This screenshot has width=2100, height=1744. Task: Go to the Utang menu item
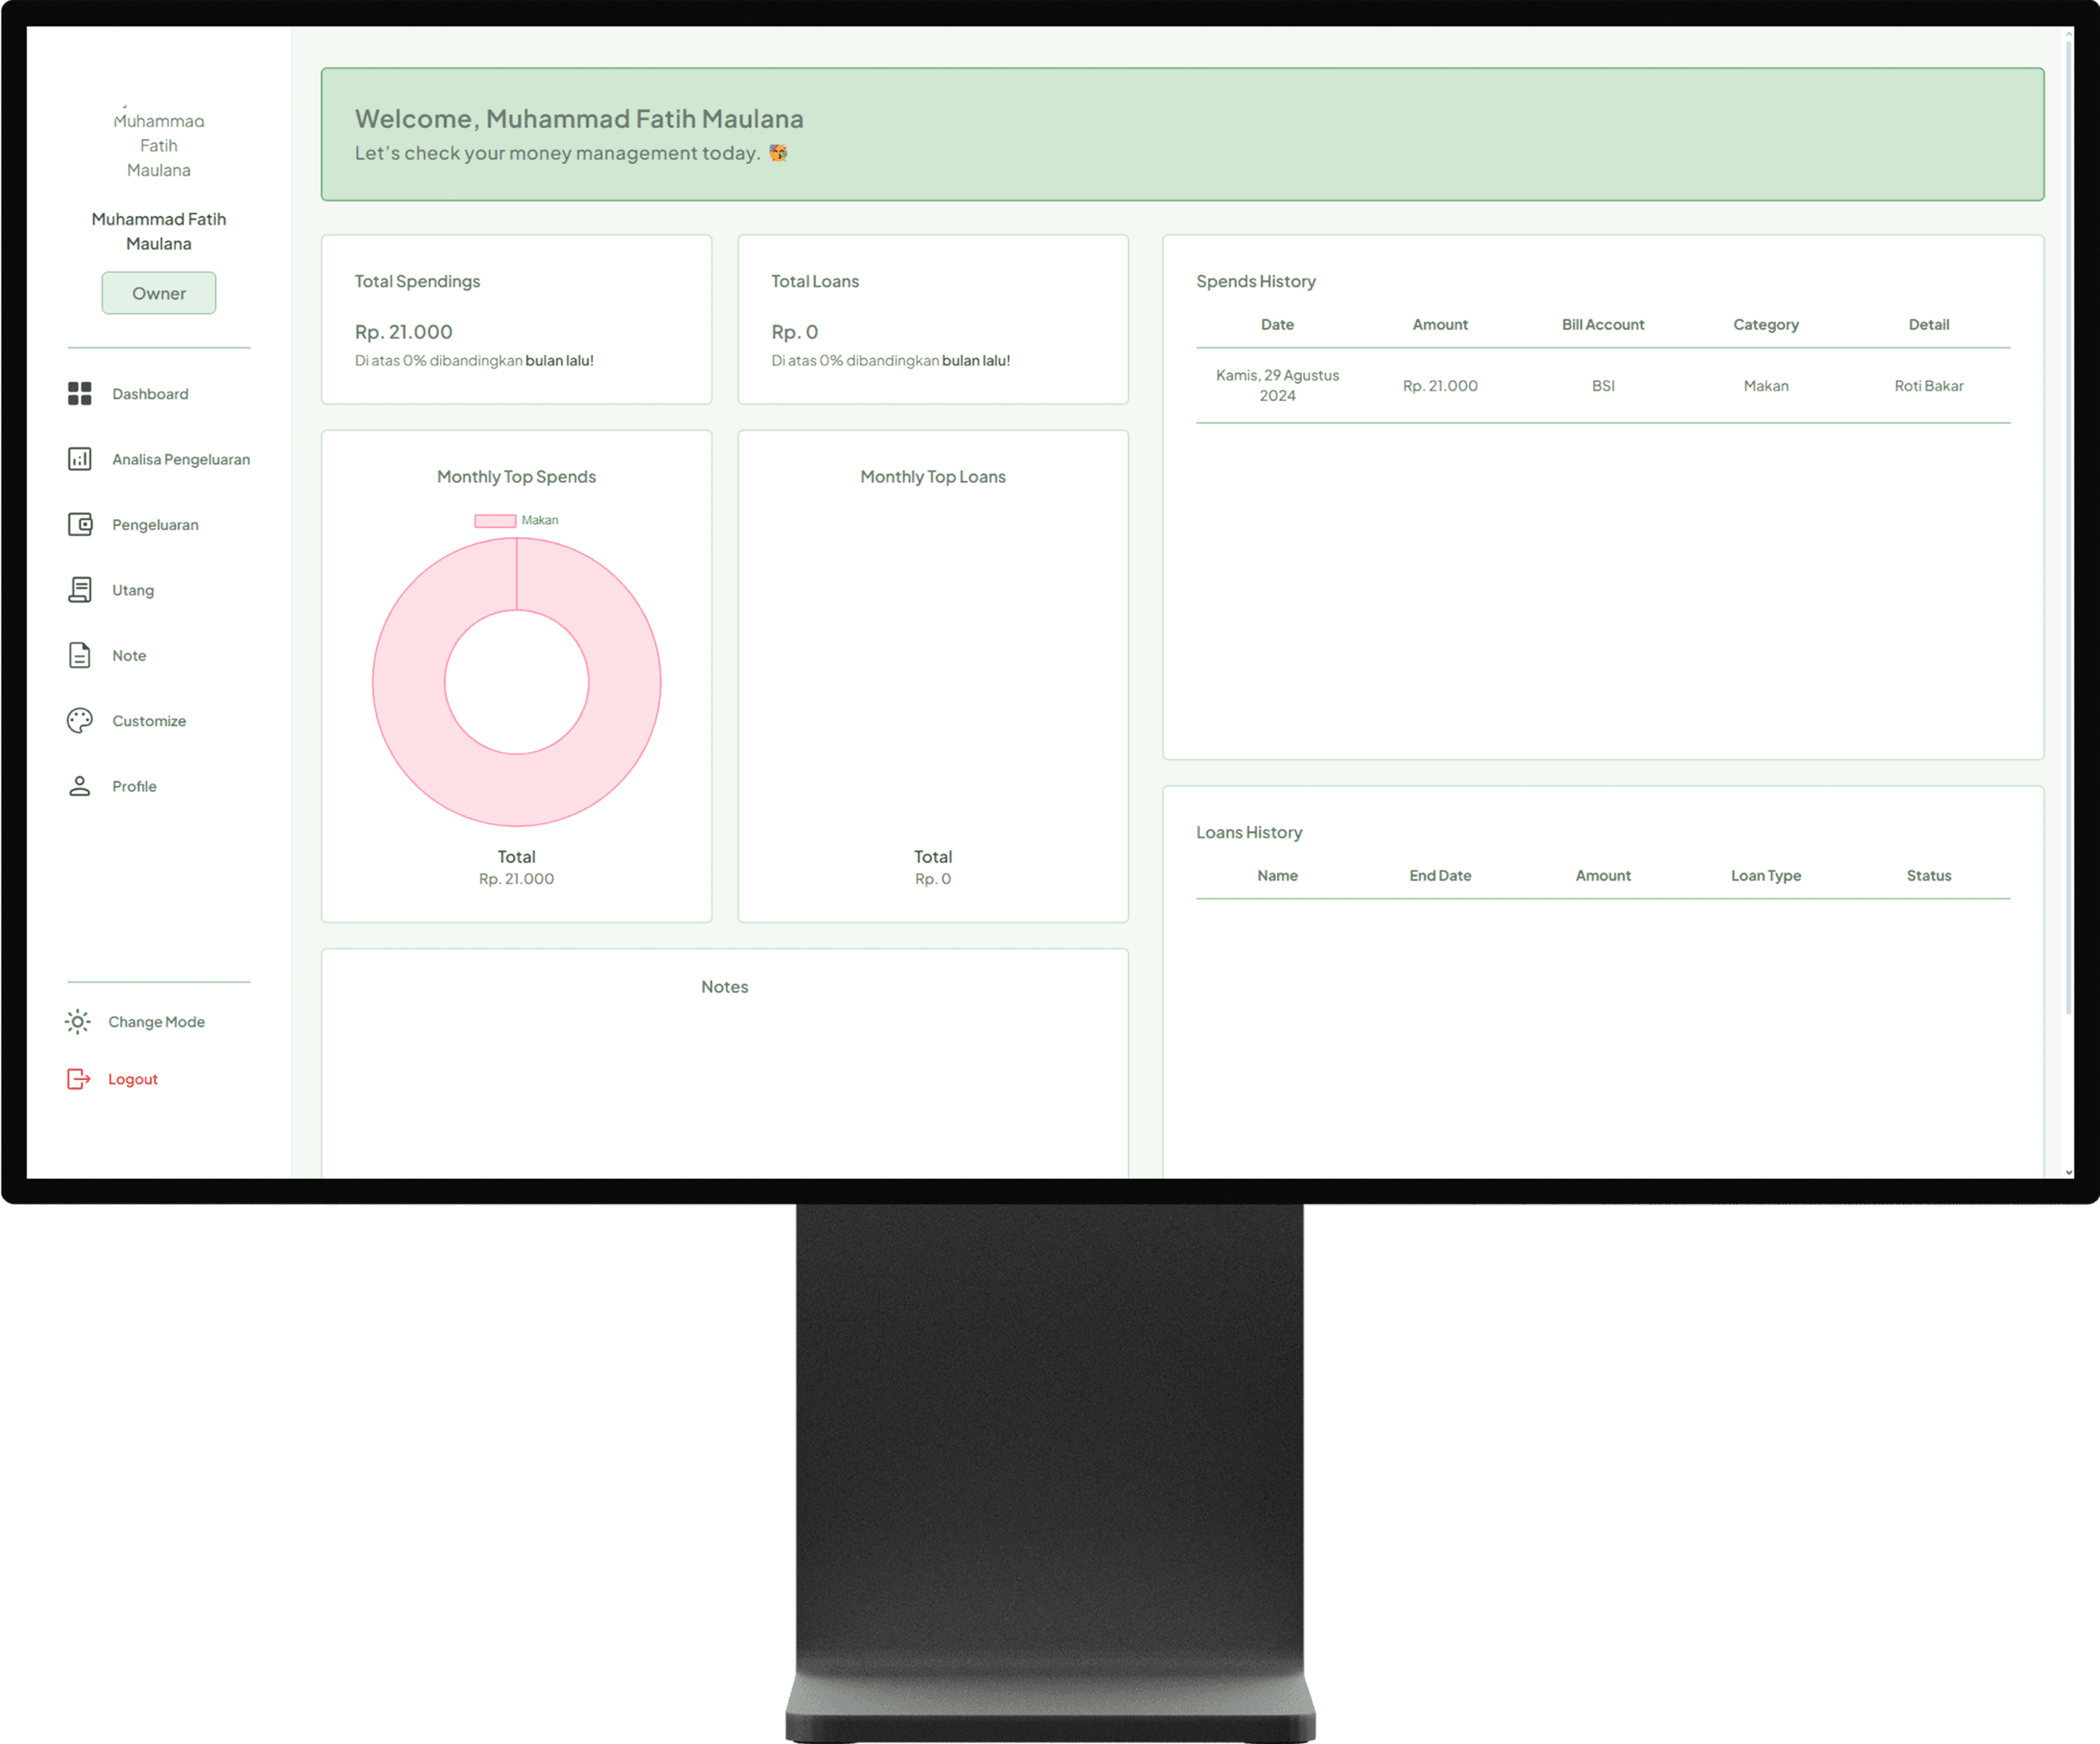tap(133, 590)
